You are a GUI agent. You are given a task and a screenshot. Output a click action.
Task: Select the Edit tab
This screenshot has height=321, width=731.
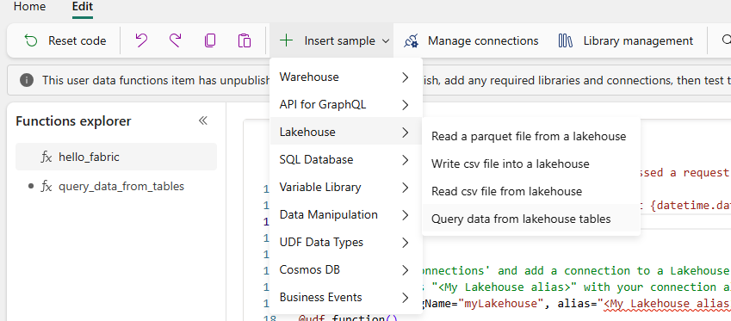83,7
